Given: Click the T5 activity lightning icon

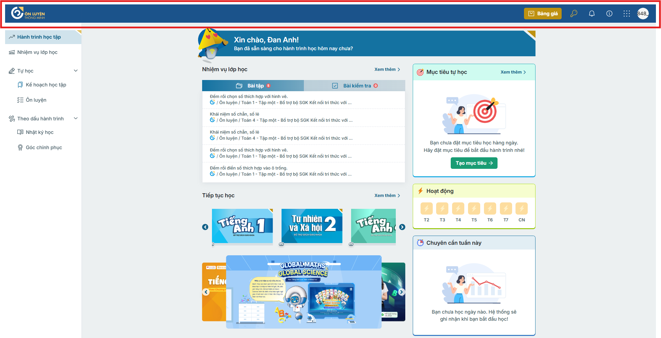Looking at the screenshot, I should (x=474, y=208).
